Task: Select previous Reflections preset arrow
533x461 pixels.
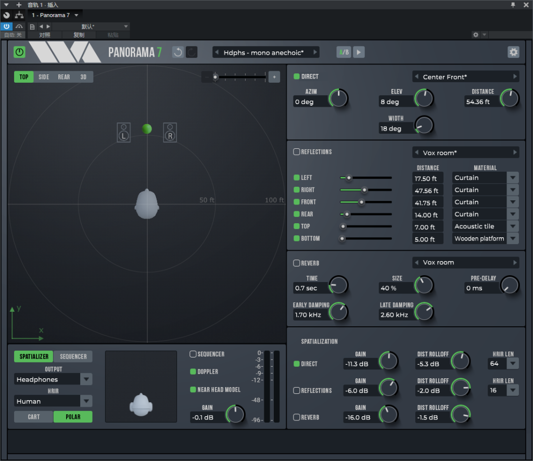Action: tap(416, 152)
